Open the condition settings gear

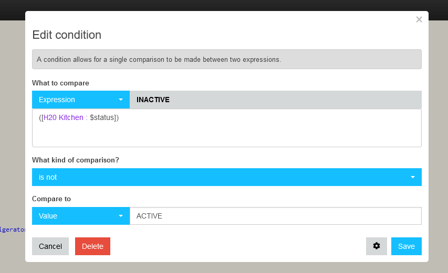376,246
